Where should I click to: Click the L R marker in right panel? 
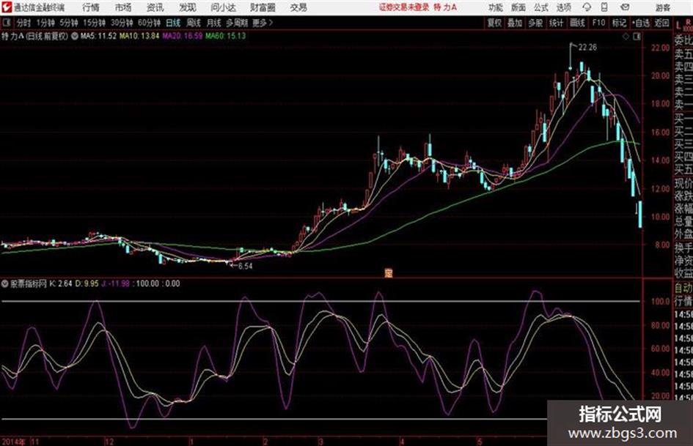(683, 24)
